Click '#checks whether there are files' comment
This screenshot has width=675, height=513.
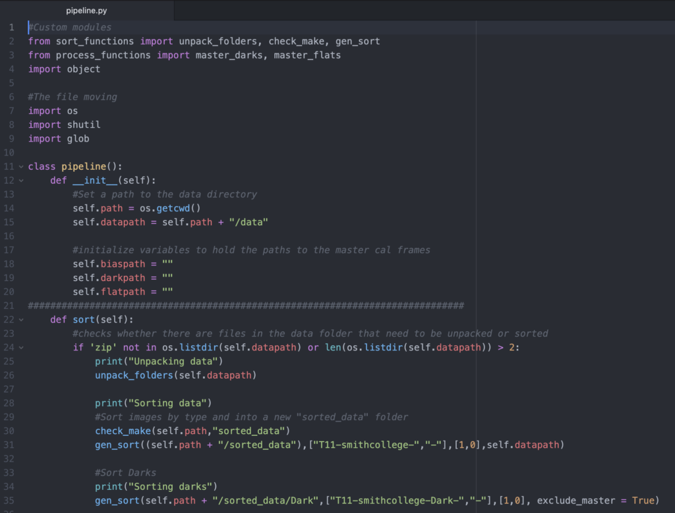[x=310, y=334]
